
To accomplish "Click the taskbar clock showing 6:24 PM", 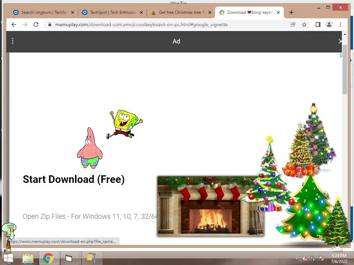I will coord(339,258).
